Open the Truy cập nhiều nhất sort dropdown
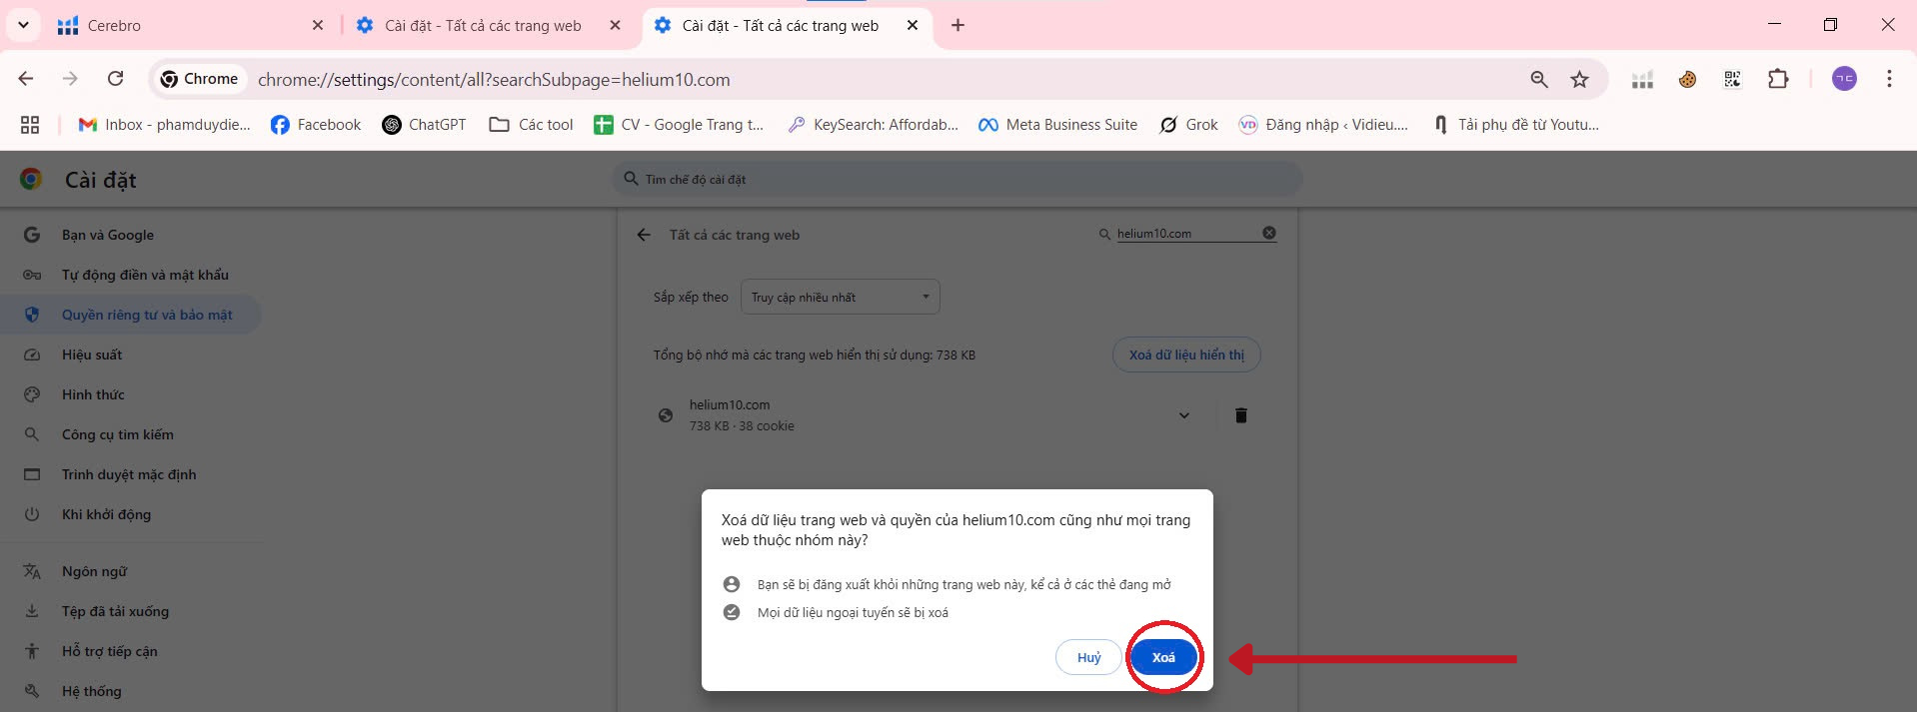1917x712 pixels. pos(840,297)
